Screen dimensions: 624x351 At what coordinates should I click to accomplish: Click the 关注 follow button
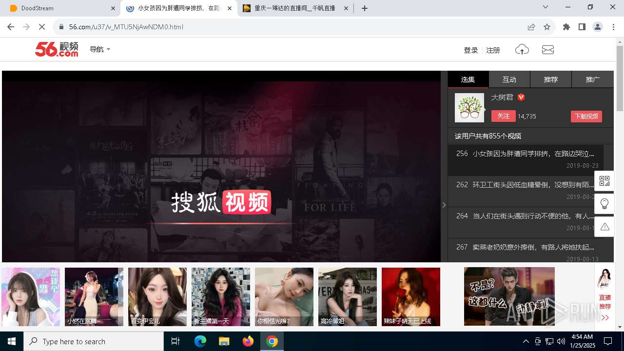click(x=504, y=116)
